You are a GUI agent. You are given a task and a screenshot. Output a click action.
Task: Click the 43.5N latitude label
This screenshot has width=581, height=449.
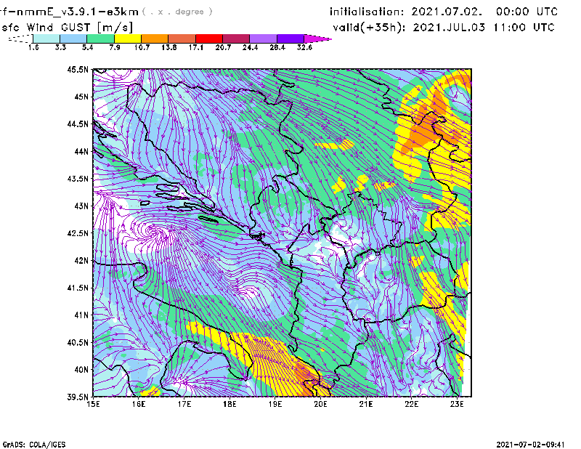pyautogui.click(x=78, y=178)
